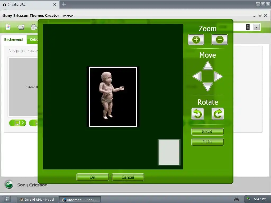Viewport: 271px width, 203px height.
Task: Click the keyboard icon in system tray
Action: pos(237,199)
